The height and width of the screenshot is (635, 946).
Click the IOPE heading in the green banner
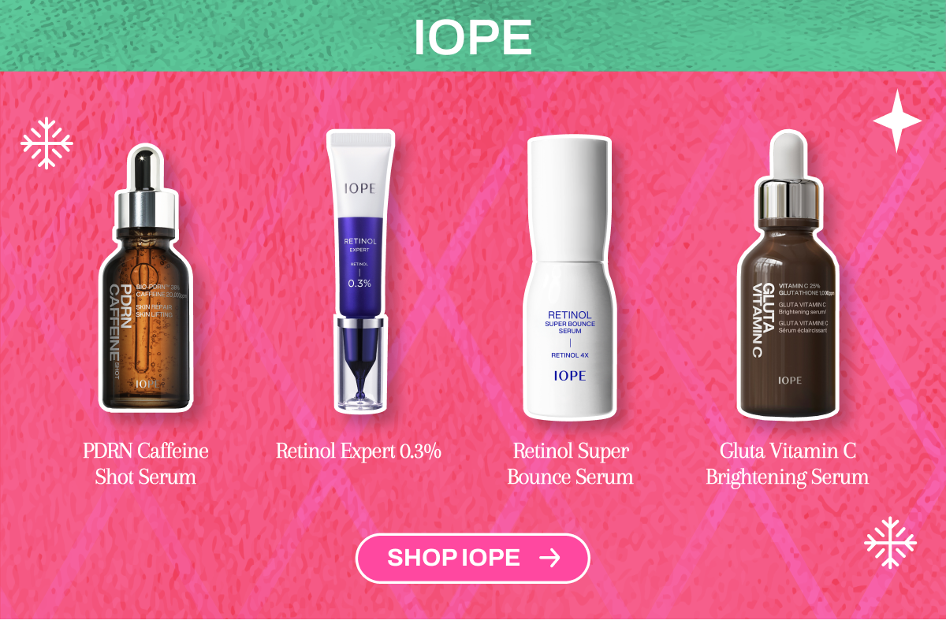pyautogui.click(x=473, y=36)
